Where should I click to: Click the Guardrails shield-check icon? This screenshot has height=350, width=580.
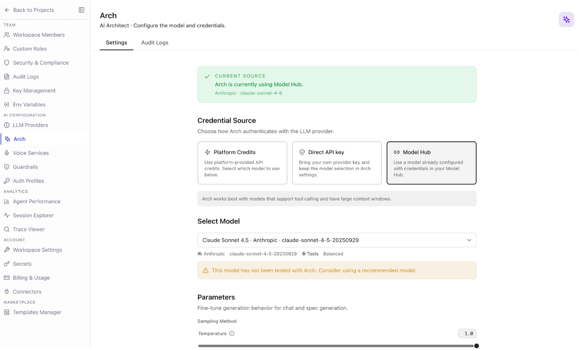(7, 167)
